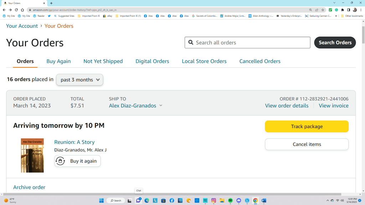
Task: Click the View invoice link
Action: 334,106
